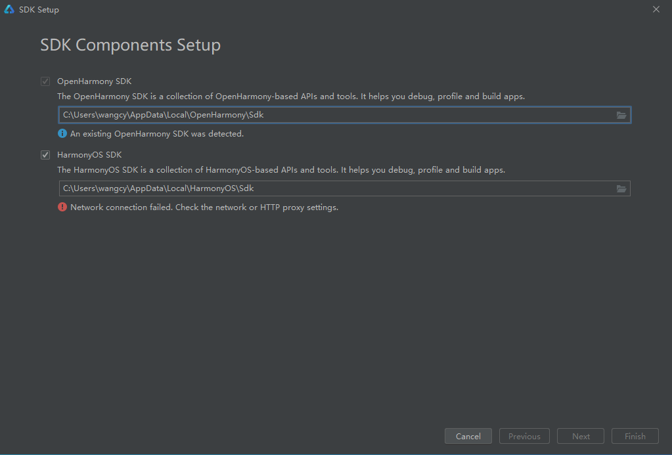Toggle the OpenHarmony SDK checkbox
This screenshot has width=672, height=455.
pyautogui.click(x=45, y=81)
